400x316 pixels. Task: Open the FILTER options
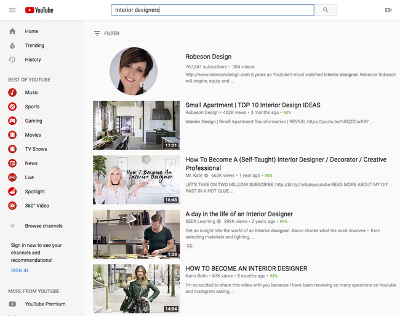[x=106, y=33]
